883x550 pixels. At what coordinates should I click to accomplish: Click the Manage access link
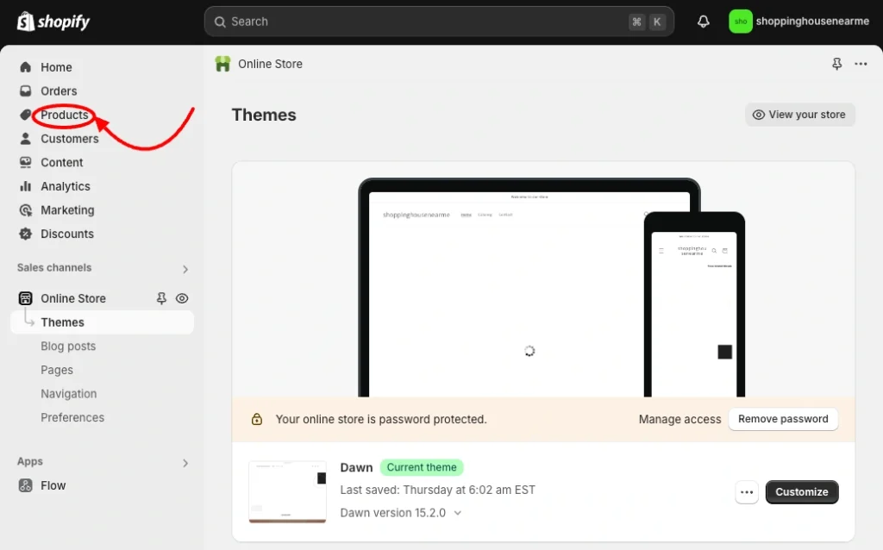click(x=679, y=419)
